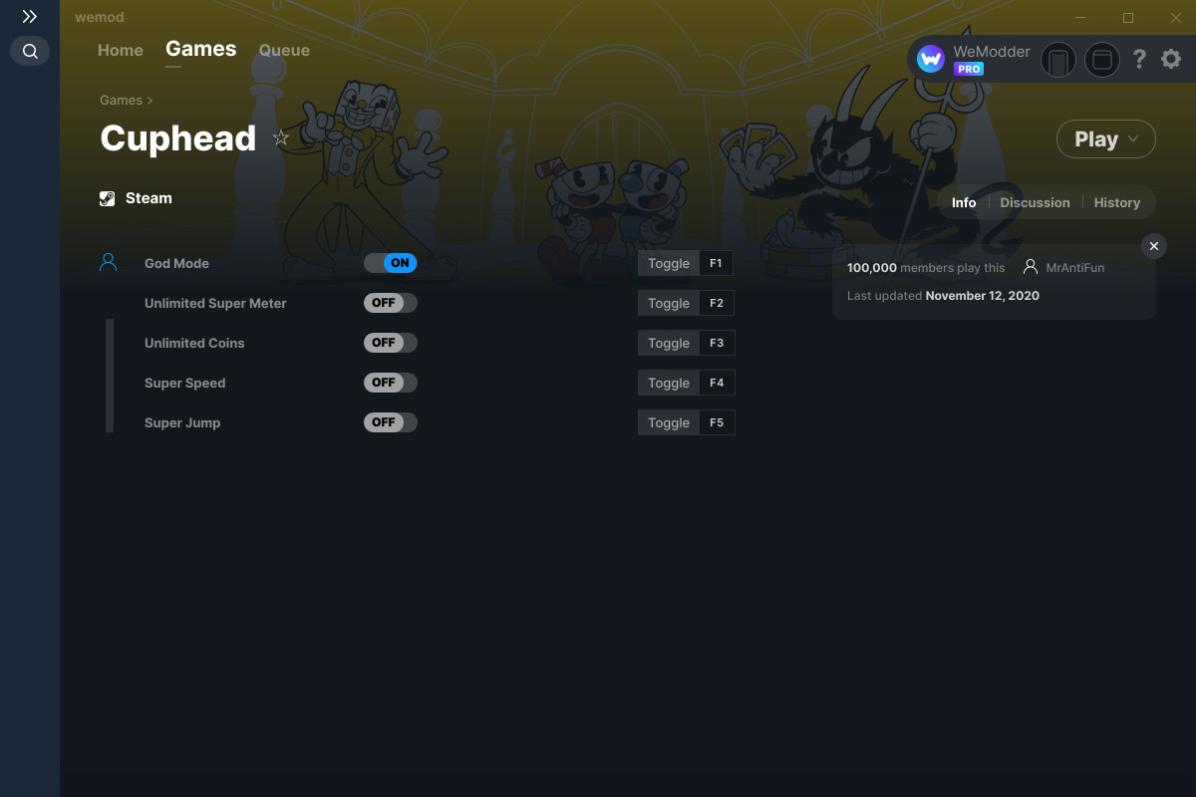Image resolution: width=1196 pixels, height=797 pixels.
Task: Click the F3 hotkey for Unlimited Coins
Action: click(x=717, y=343)
